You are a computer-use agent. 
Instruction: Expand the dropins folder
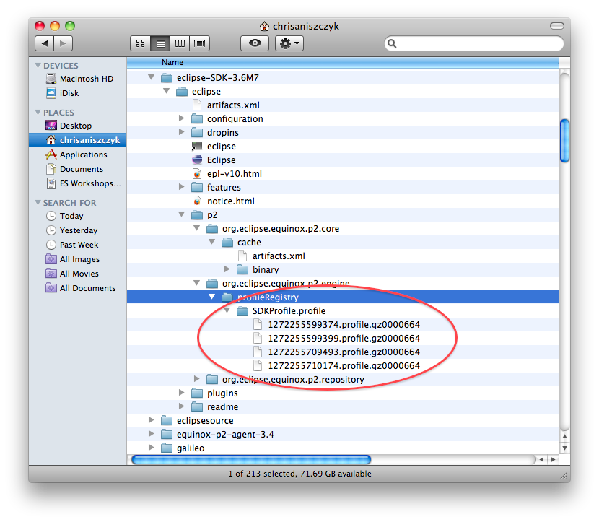[181, 132]
